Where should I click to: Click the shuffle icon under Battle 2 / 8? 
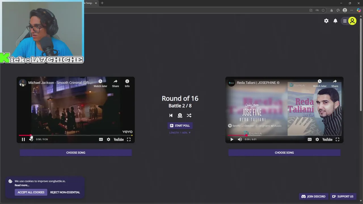tap(189, 115)
